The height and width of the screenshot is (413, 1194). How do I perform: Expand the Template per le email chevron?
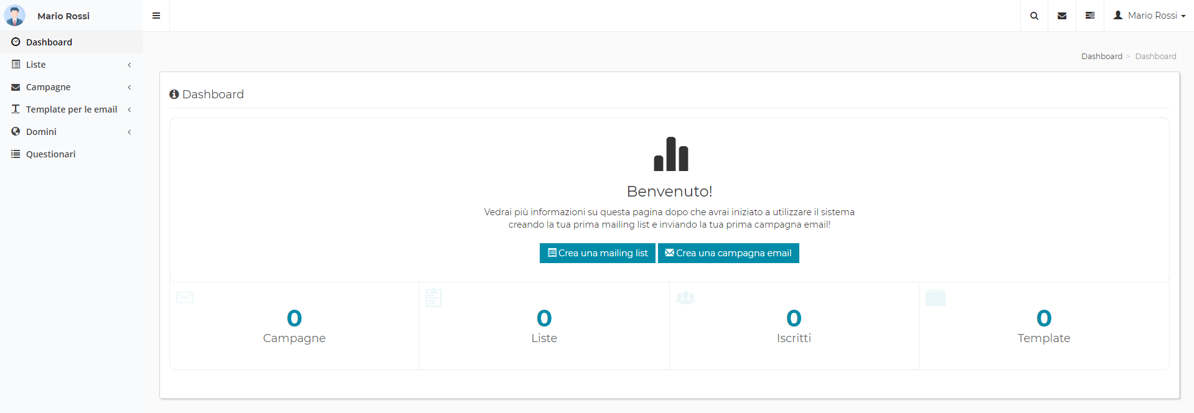[x=129, y=109]
